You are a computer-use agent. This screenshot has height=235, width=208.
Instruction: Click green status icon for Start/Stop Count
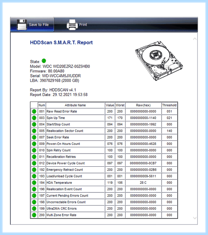coord(34,124)
